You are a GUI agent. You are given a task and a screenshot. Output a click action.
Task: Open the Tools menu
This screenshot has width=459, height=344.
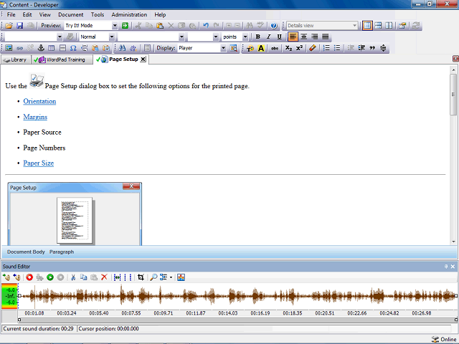click(x=98, y=14)
